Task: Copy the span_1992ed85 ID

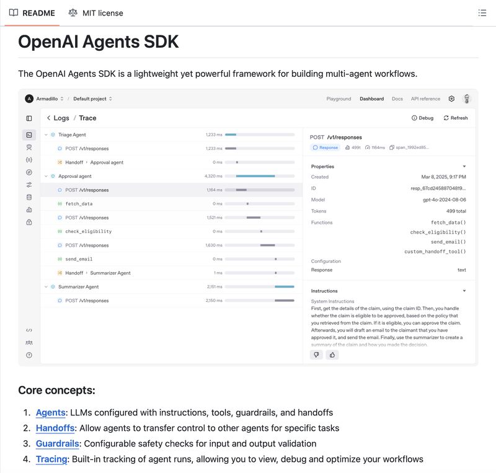Action: pyautogui.click(x=392, y=148)
